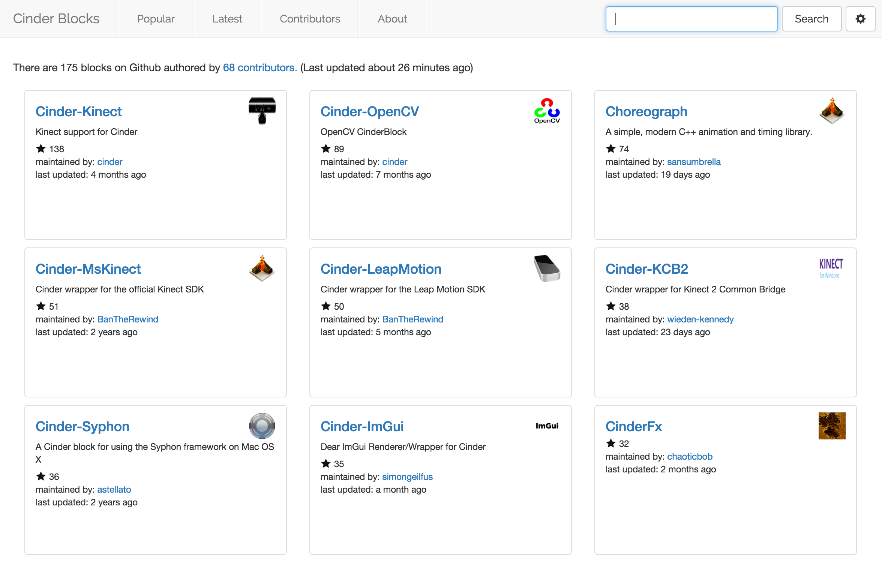Click the Cinder-MsKinect volcano icon
Viewport: 882px width, 583px height.
click(262, 268)
